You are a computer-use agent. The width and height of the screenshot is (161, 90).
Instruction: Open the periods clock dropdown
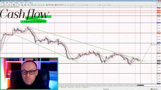[25, 5]
